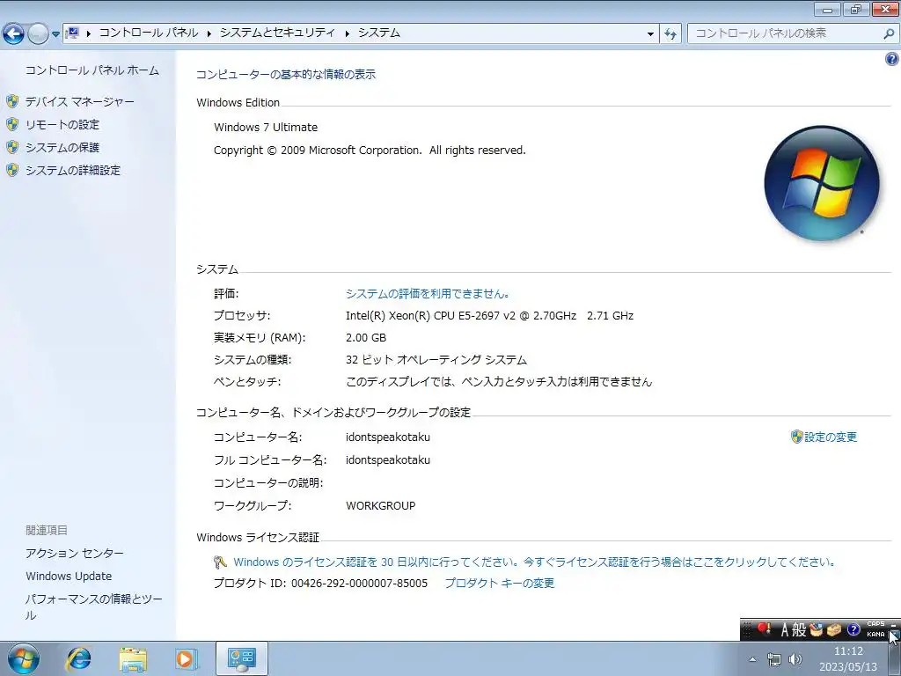
Task: Open the language bar options dropdown arrow
Action: pyautogui.click(x=894, y=635)
